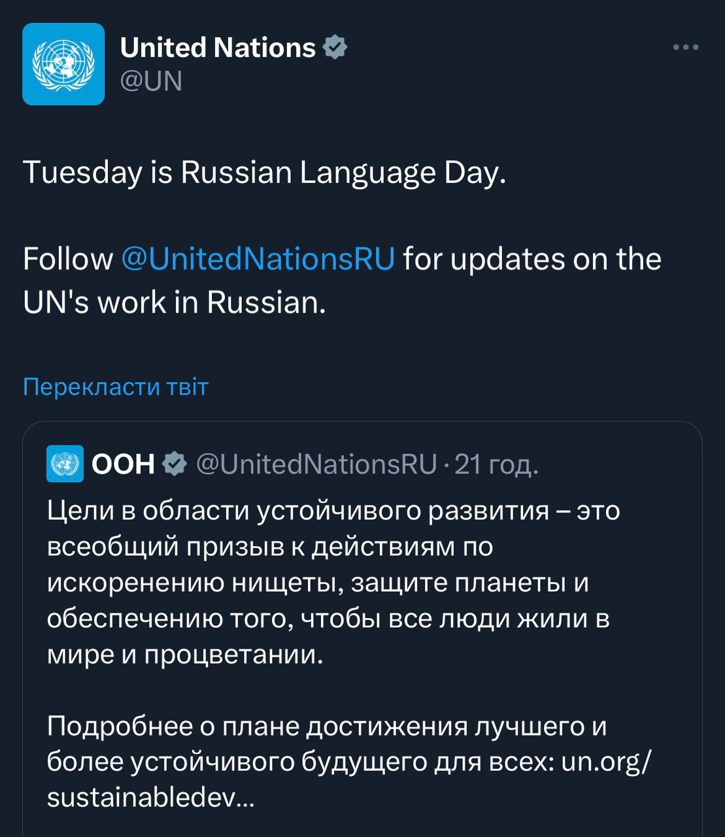Click the word Follow in the tweet
The width and height of the screenshot is (725, 837).
[67, 259]
